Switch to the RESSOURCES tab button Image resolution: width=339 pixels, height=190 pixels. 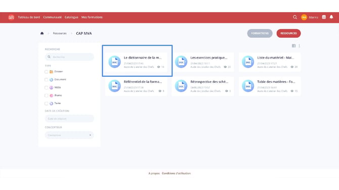pos(288,33)
